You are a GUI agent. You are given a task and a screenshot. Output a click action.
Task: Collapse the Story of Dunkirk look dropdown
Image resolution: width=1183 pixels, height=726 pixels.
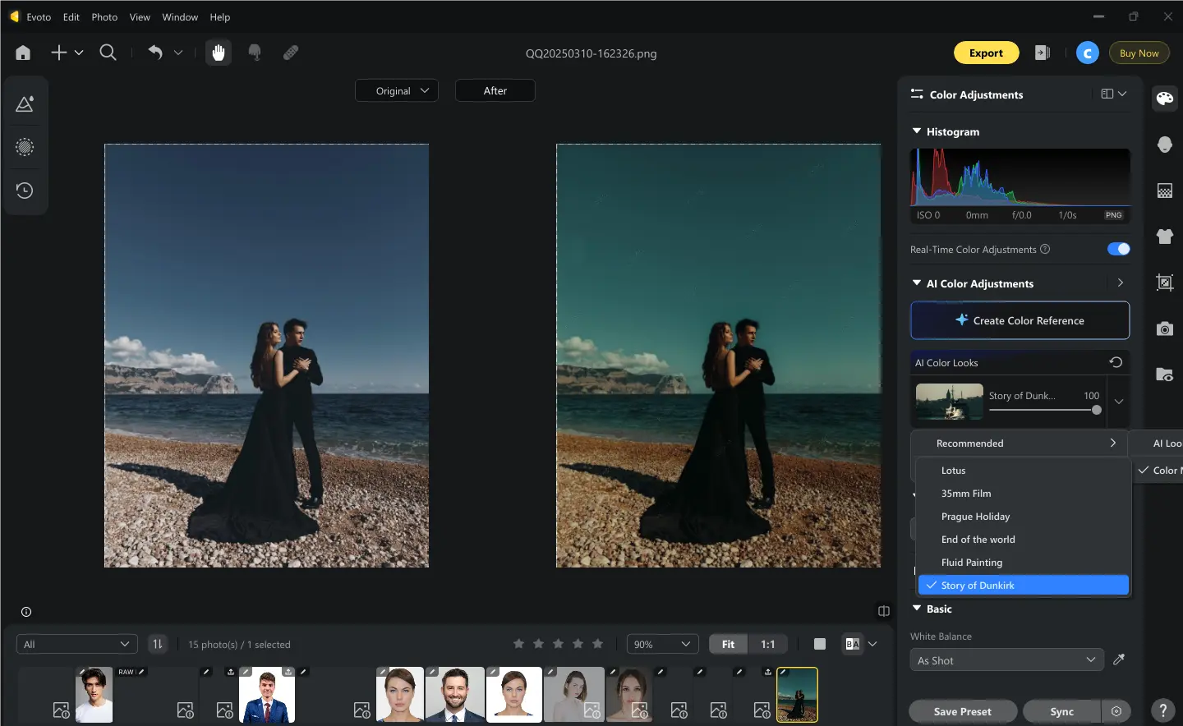(1119, 402)
